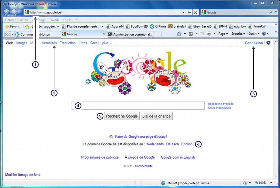The width and height of the screenshot is (280, 188).
Task: Click the Quick Tabs grid icon
Action: [7, 34]
